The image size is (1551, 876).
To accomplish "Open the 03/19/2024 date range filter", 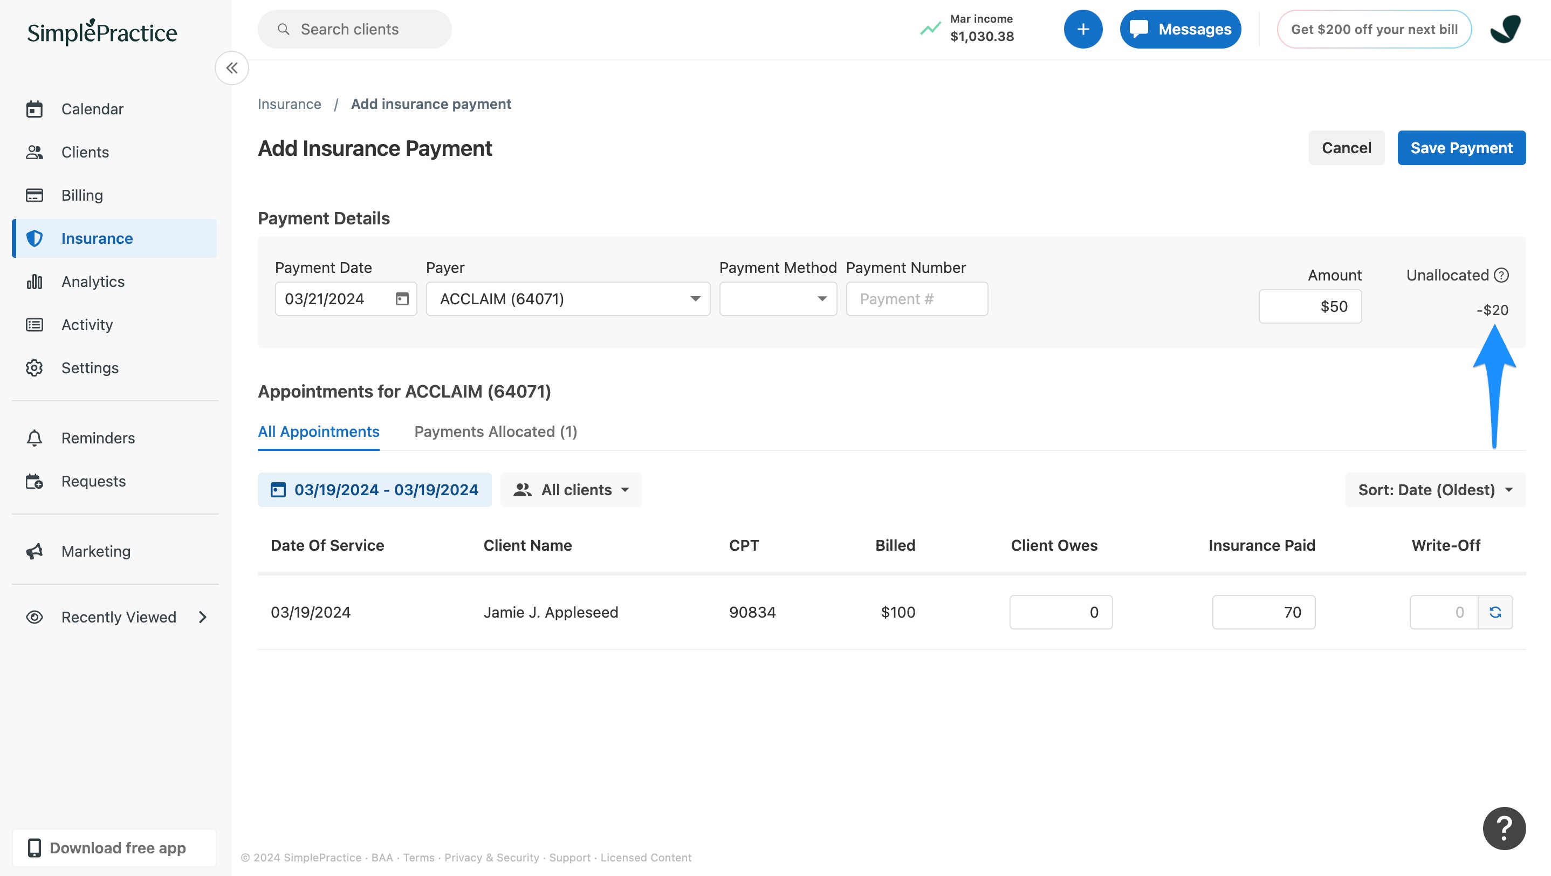I will pos(374,489).
